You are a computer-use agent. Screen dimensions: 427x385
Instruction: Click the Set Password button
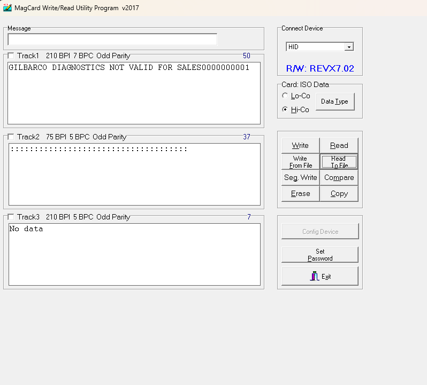pyautogui.click(x=320, y=255)
